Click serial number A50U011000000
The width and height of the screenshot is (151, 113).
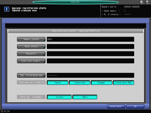click(x=132, y=7)
